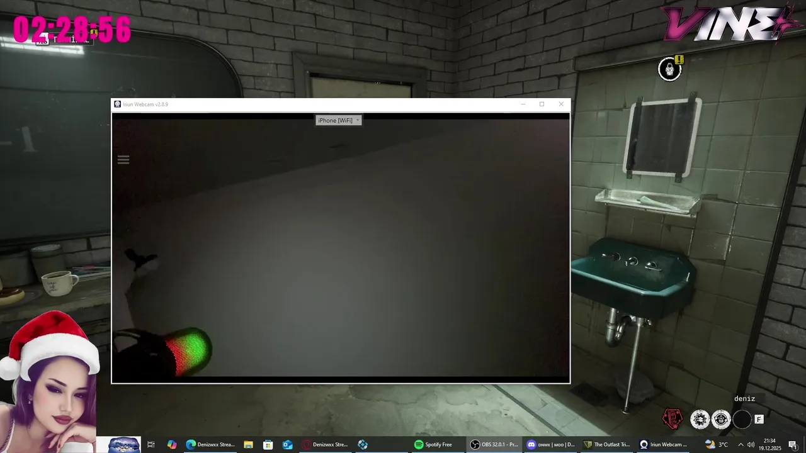Open Outlook from the taskbar

(287, 444)
